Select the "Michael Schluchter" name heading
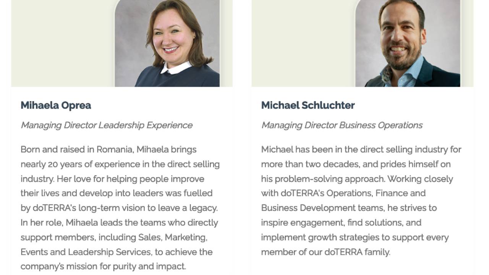The width and height of the screenshot is (489, 275). [308, 105]
